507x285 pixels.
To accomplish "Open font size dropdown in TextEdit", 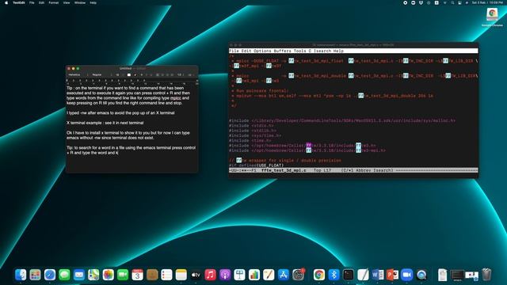I will (119, 74).
